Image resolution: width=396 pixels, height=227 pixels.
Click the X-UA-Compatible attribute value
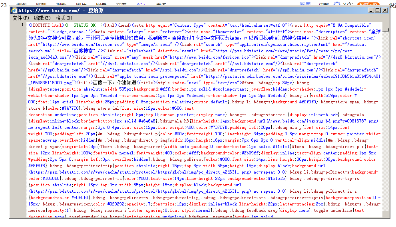pos(351,25)
